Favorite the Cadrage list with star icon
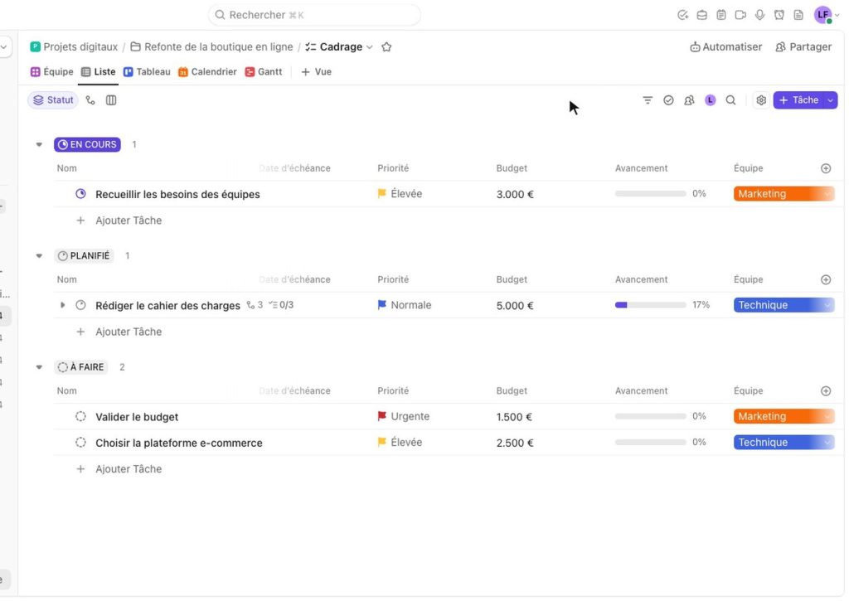 (x=386, y=47)
